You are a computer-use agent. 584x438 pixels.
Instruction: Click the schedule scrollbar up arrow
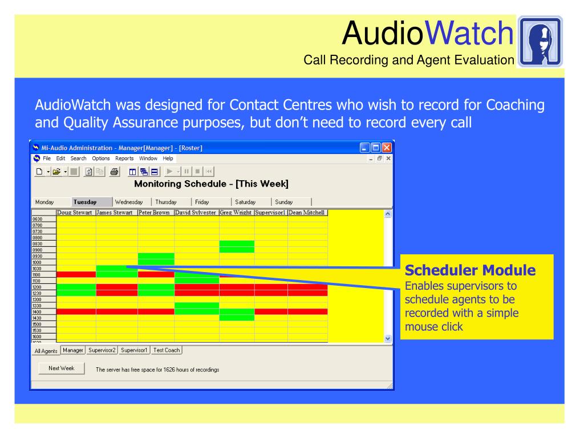click(x=388, y=214)
